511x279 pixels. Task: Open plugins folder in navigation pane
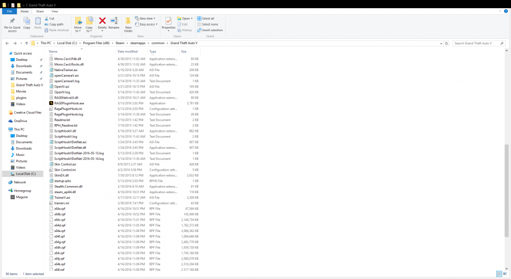point(21,98)
